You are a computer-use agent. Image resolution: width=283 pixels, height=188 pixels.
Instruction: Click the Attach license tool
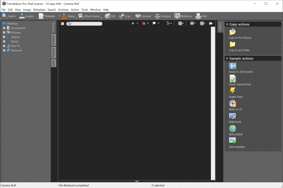tap(89, 16)
